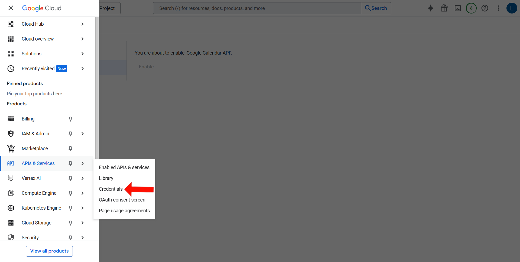The width and height of the screenshot is (520, 262).
Task: Open the free trial gift icon
Action: [x=444, y=8]
